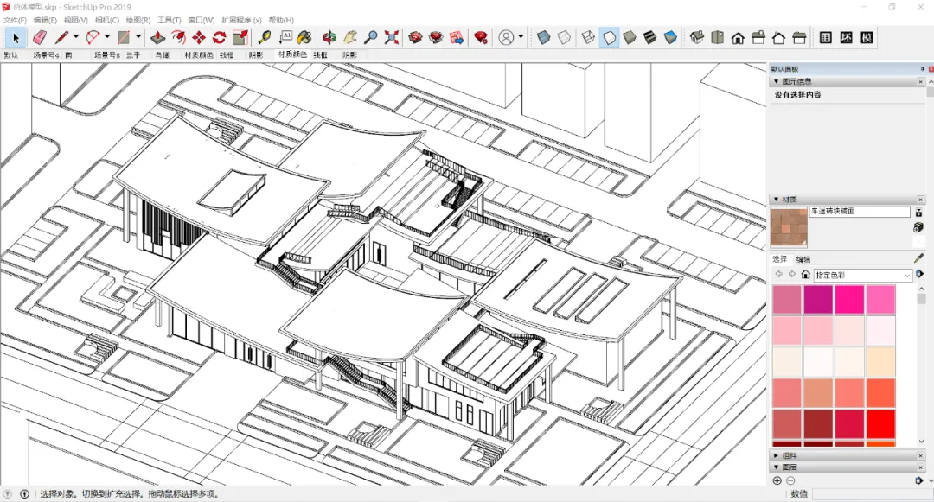The width and height of the screenshot is (934, 502).
Task: Collapse the 图元信息 panel
Action: pyautogui.click(x=776, y=81)
